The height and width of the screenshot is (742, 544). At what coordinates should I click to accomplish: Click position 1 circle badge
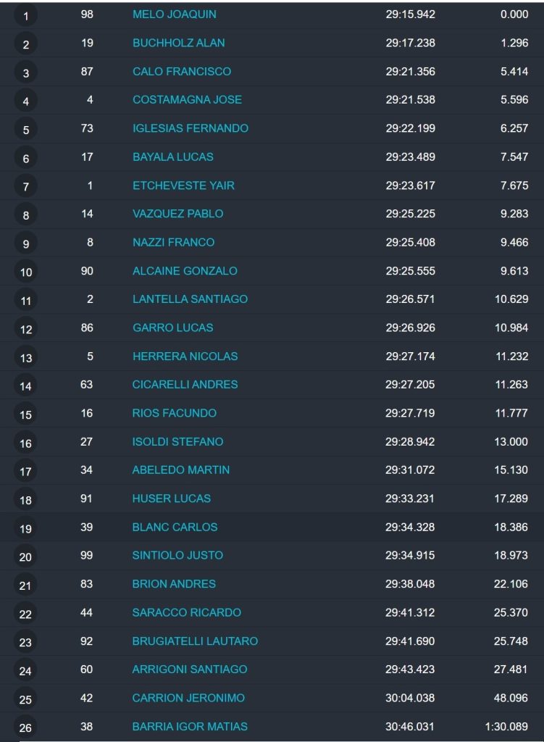25,16
